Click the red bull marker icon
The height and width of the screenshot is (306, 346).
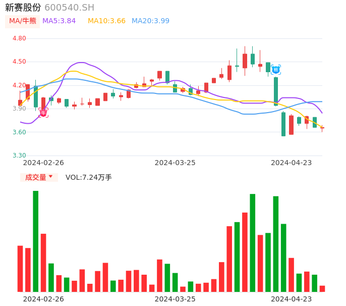tap(43, 113)
